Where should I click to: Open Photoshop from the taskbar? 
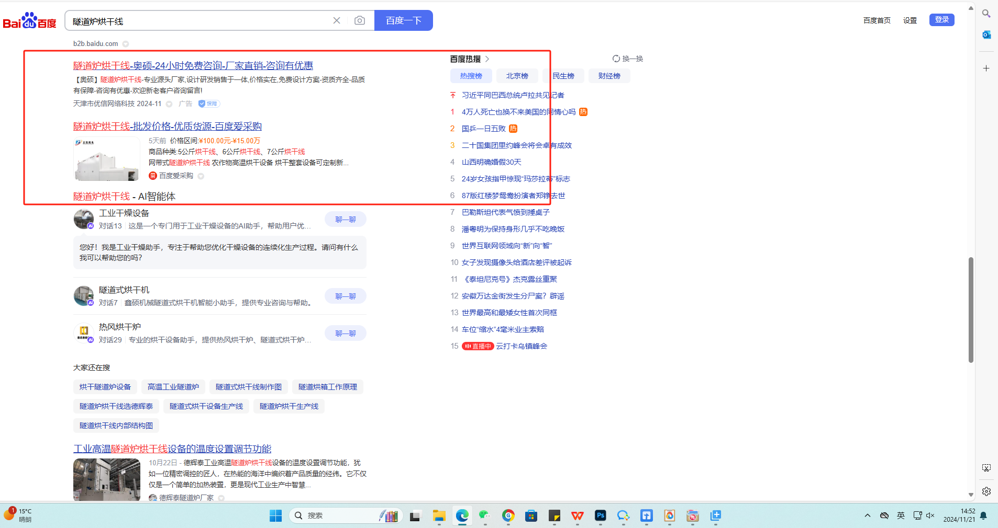pyautogui.click(x=600, y=515)
